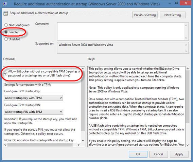Click the 'Require additional authentication at startup' heading
The width and height of the screenshot is (193, 162).
click(39, 13)
